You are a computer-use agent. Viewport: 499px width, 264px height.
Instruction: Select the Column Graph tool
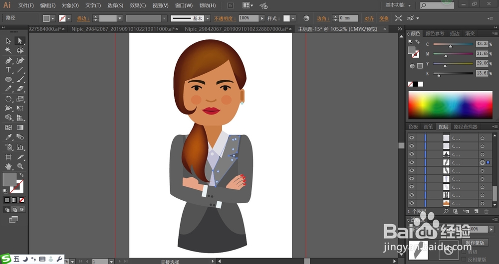pos(20,147)
